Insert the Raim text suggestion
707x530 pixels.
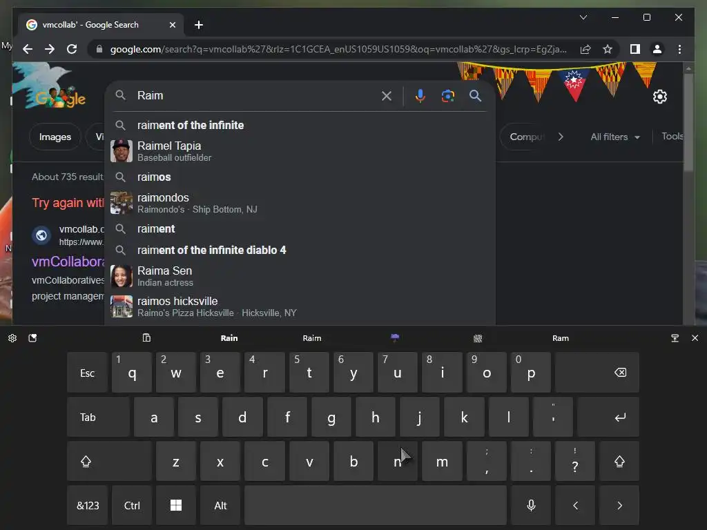click(x=312, y=338)
